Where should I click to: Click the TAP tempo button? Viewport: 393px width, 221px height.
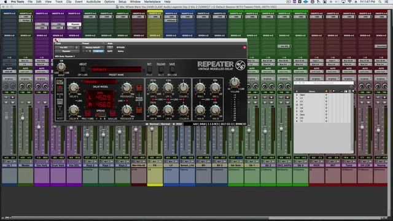[x=60, y=101]
